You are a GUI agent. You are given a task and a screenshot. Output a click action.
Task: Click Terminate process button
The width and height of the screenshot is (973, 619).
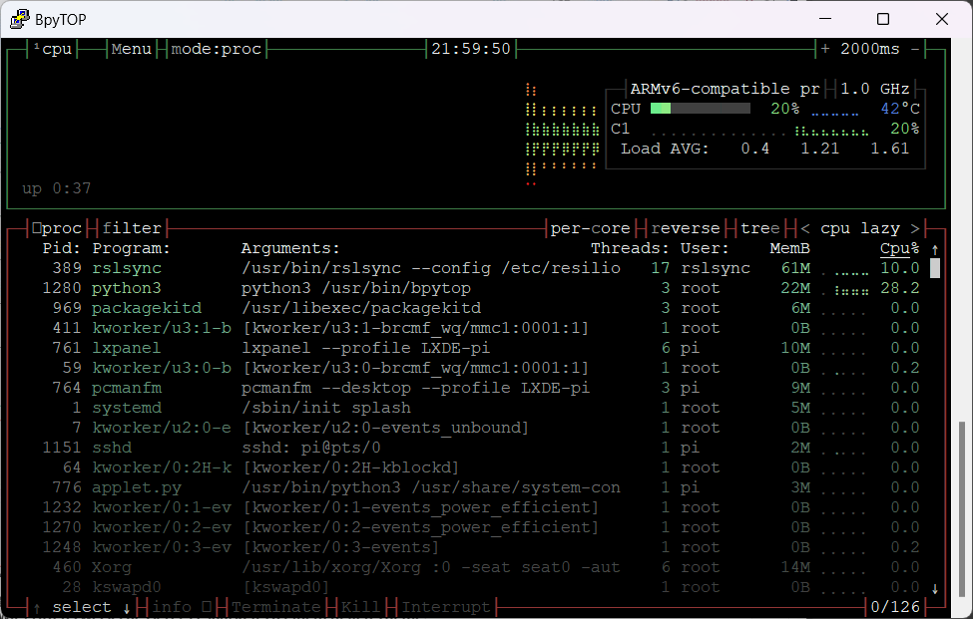pos(276,607)
